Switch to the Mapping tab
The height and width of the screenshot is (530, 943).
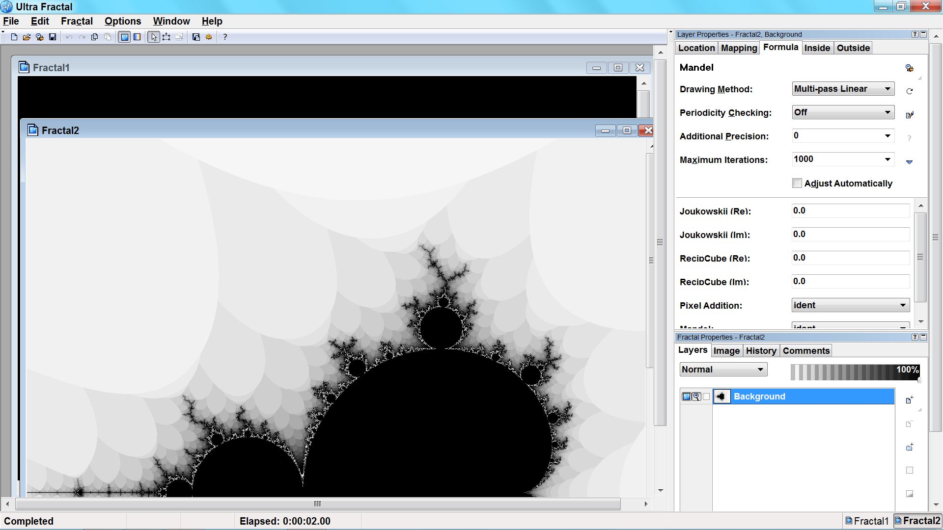(x=739, y=48)
